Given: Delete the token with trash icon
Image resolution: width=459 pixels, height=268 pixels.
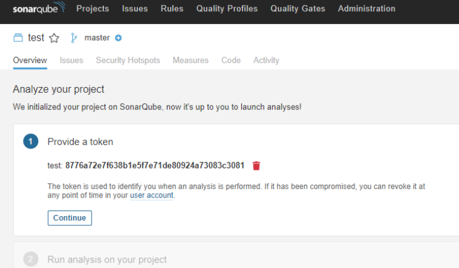Looking at the screenshot, I should [x=256, y=165].
